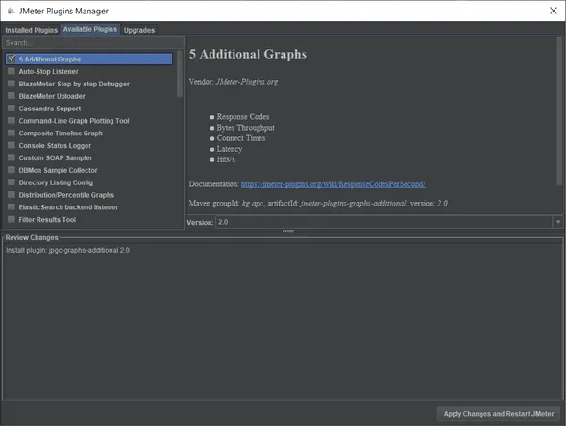Check the DBMon Sample Collector checkbox
This screenshot has height=436, width=567.
(12, 170)
